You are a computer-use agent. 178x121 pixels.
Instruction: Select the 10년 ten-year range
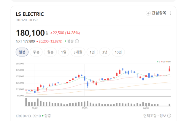click(118, 52)
